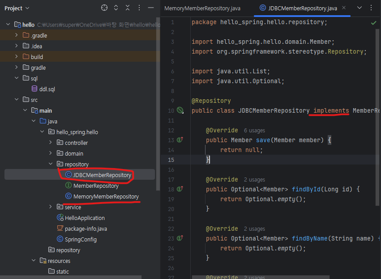This screenshot has width=381, height=279.
Task: Open Project panel options three-dot menu
Action: coord(140,8)
